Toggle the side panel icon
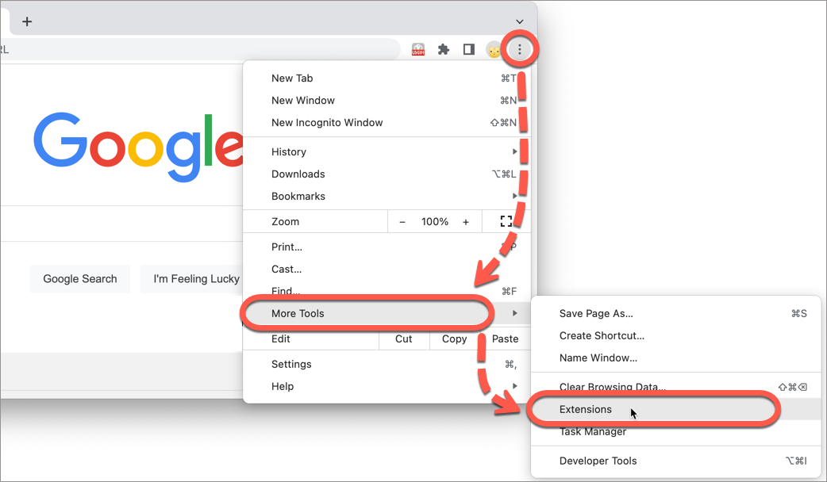The image size is (827, 482). (468, 49)
